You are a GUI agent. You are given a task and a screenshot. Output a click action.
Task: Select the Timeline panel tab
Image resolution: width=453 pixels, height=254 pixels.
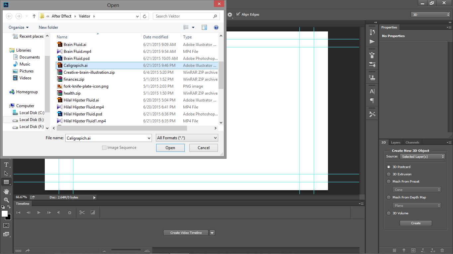[23, 204]
